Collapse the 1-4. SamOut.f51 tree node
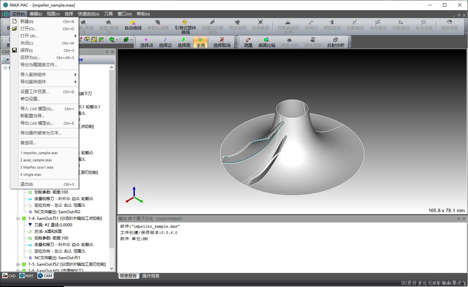The width and height of the screenshot is (468, 287). pos(18,218)
